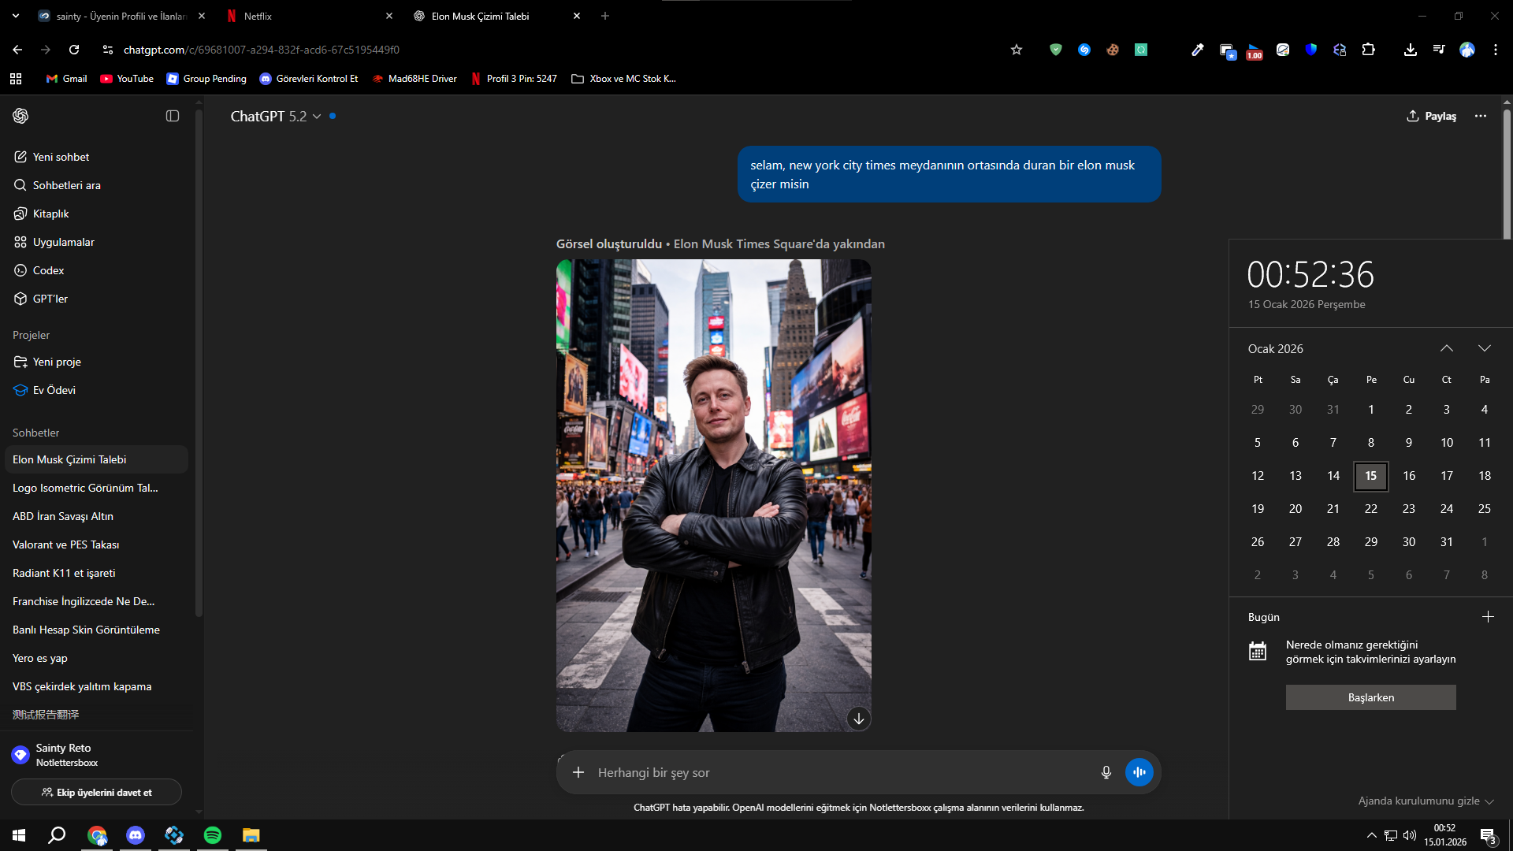The width and height of the screenshot is (1513, 851).
Task: Click Ekip üyelerini davet et button
Action: pos(96,792)
